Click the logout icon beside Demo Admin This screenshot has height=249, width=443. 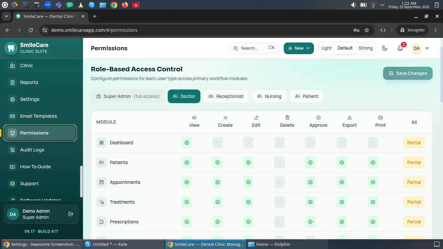[71, 214]
